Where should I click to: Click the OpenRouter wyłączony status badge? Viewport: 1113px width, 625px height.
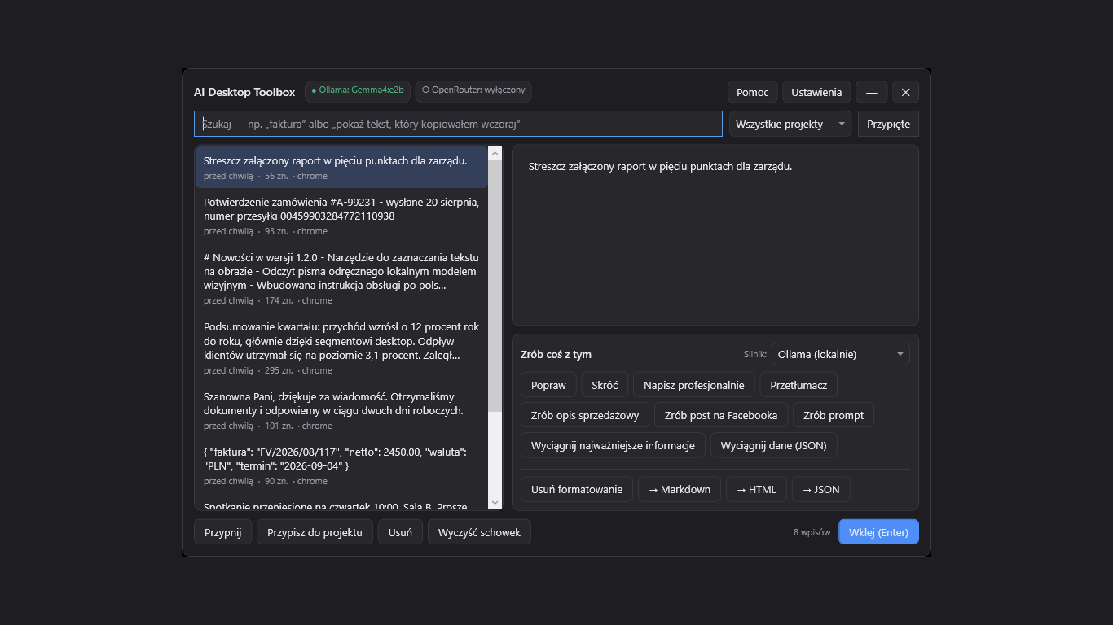click(x=473, y=90)
